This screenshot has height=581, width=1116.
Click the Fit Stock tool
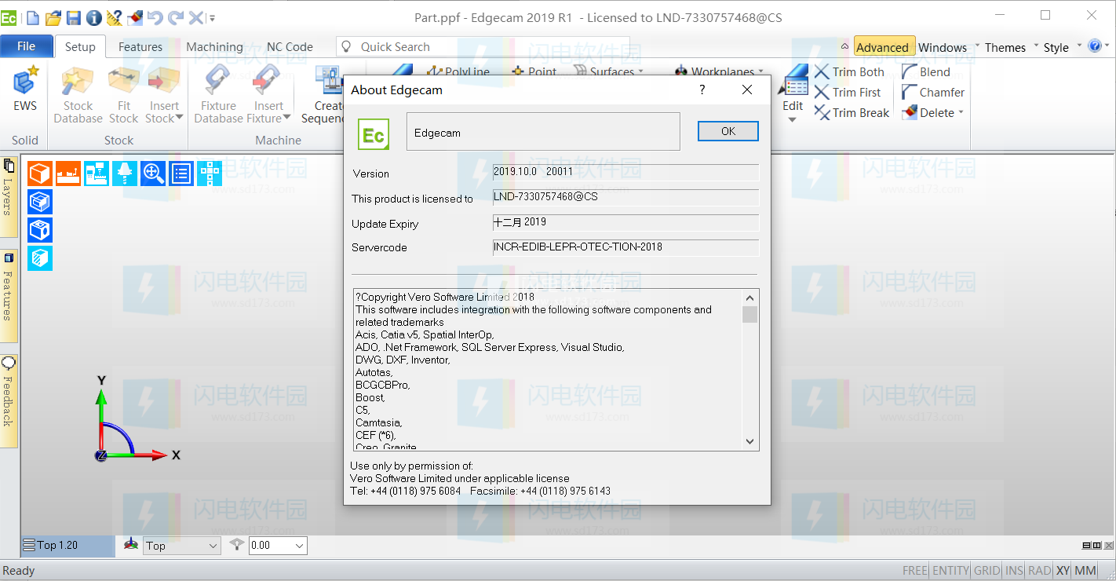click(x=124, y=95)
